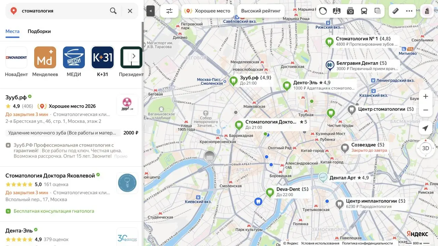Clear the search with the X icon

pyautogui.click(x=130, y=11)
